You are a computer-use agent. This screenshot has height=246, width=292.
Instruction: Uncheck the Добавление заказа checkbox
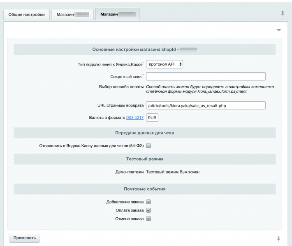coord(149,202)
